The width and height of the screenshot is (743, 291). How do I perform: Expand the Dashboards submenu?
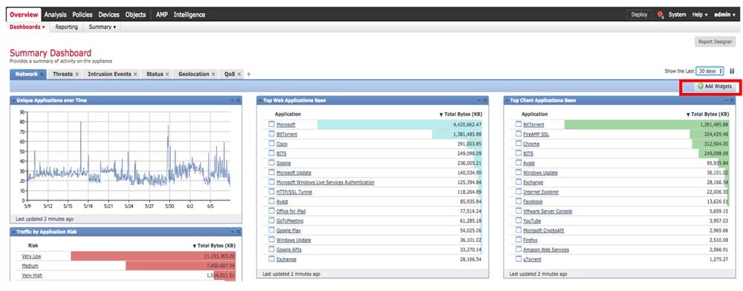[x=27, y=27]
